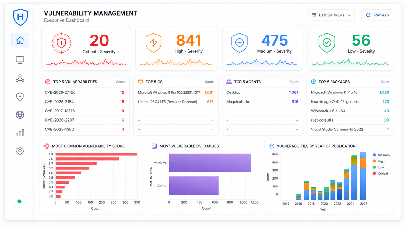Open CVE-2026-2297 vulnerability row
Viewport: 406px width, 228px height.
click(x=85, y=120)
